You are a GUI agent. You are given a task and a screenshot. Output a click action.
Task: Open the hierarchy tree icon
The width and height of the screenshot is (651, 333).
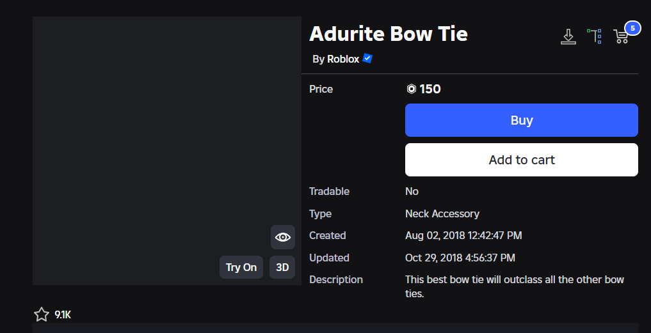595,36
